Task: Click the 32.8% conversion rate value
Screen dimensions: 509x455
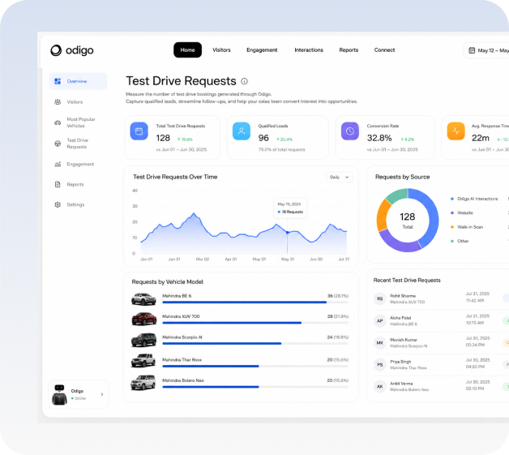Action: pos(379,138)
